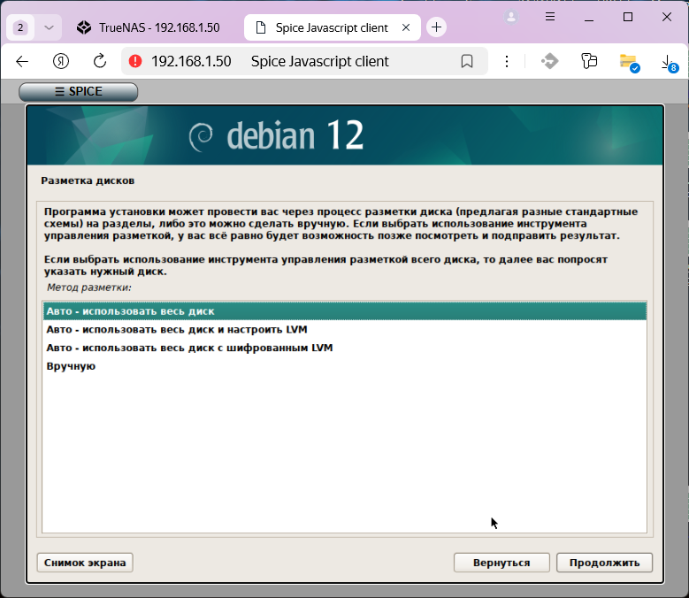Click the red insecure connection warning icon
This screenshot has height=598, width=689.
pos(135,61)
